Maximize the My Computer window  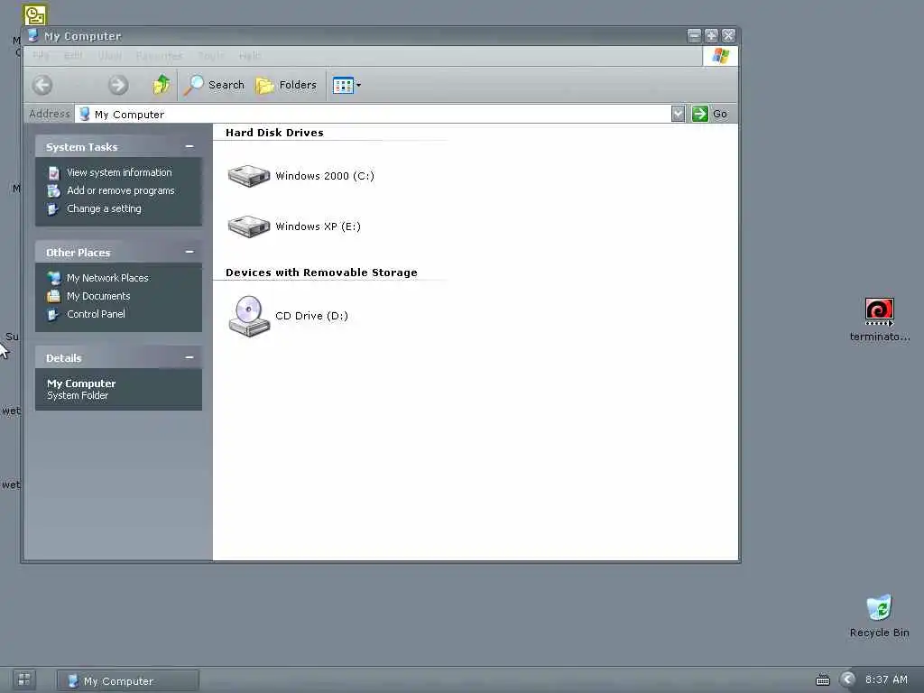(x=711, y=36)
